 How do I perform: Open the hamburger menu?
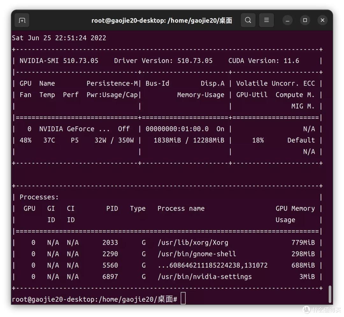click(x=267, y=20)
